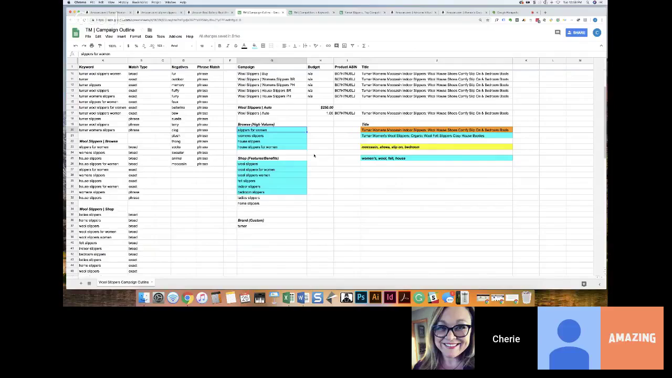672x378 pixels.
Task: Open the Borders tool
Action: coord(263,46)
